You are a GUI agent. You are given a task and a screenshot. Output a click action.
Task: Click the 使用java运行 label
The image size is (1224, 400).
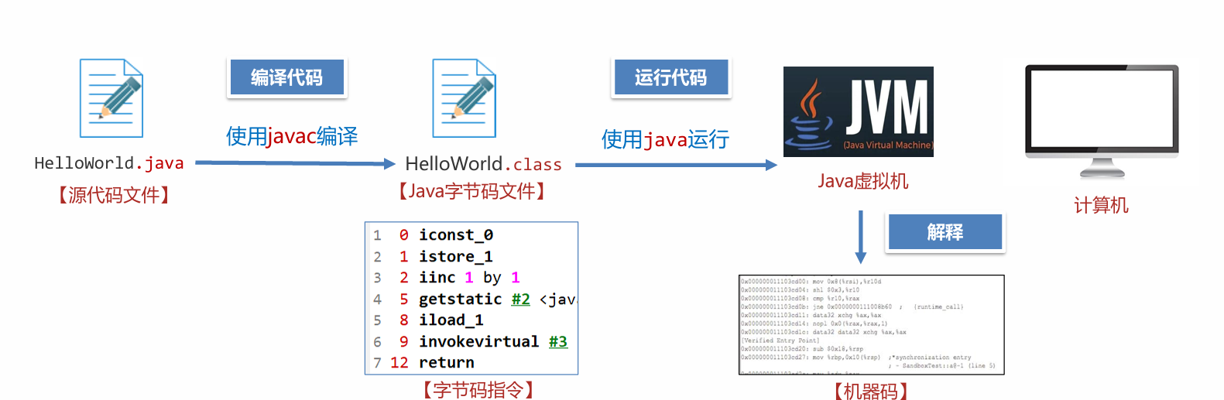coord(665,140)
